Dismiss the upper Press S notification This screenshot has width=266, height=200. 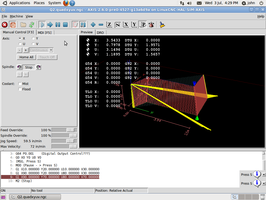[264, 175]
